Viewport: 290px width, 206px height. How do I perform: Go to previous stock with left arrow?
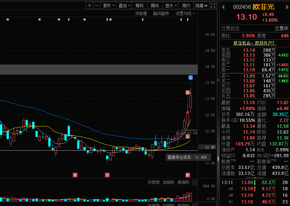[x=223, y=7]
